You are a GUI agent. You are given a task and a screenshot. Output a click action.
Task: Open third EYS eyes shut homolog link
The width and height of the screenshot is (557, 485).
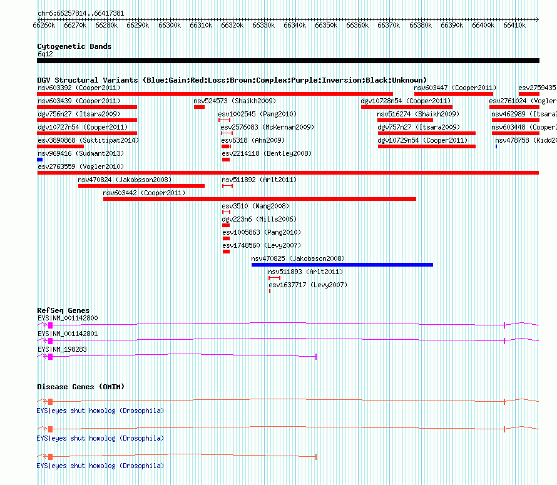(101, 466)
